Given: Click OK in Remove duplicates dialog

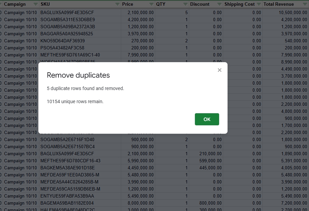Looking at the screenshot, I should [207, 119].
